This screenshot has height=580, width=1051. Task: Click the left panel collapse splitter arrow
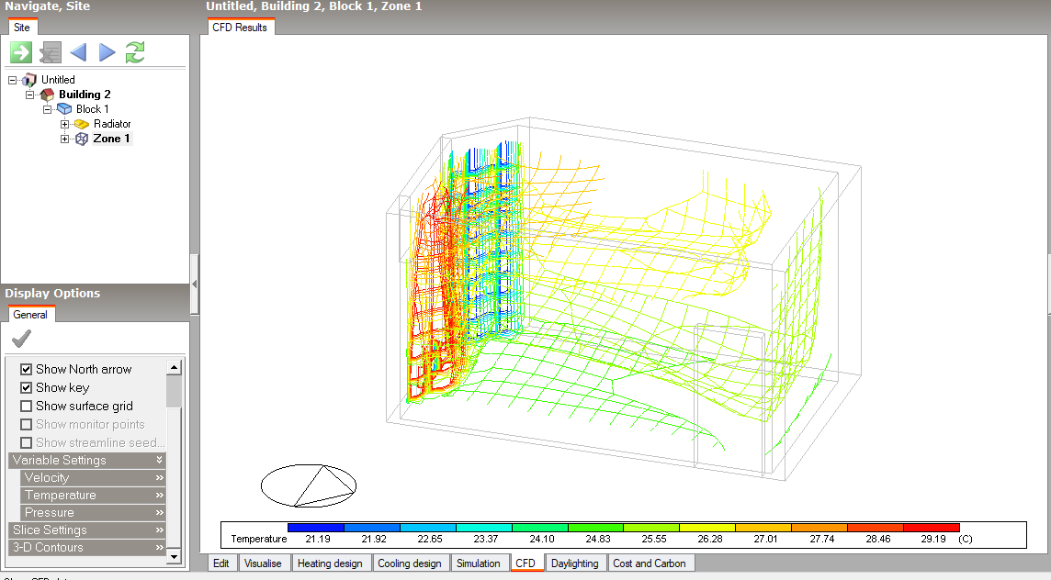195,284
